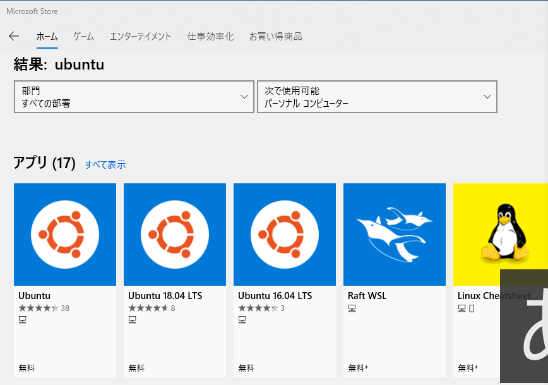Click the Ubuntu app title text
Viewport: 548px width, 385px height.
pyautogui.click(x=34, y=296)
